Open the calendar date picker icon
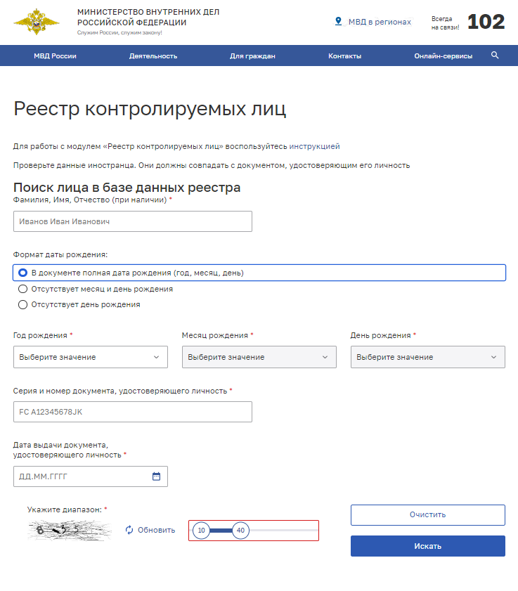The width and height of the screenshot is (518, 591). pos(156,476)
